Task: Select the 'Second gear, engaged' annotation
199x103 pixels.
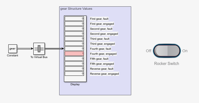Action: click(104, 34)
